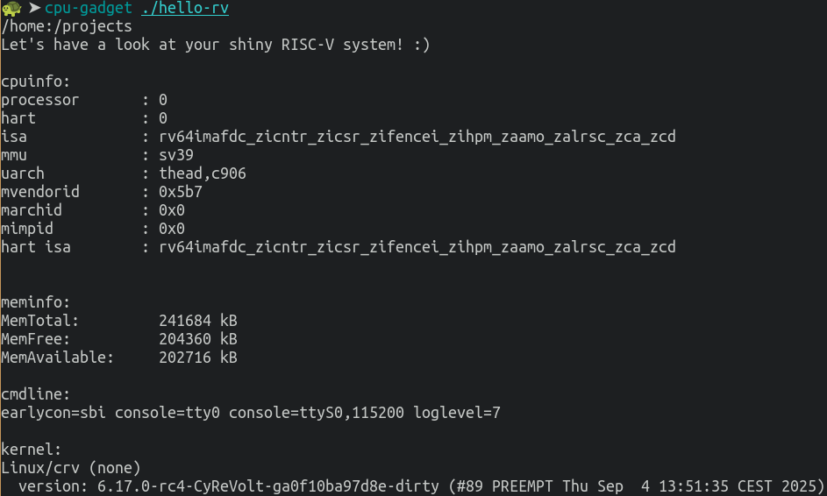The height and width of the screenshot is (496, 827).
Task: Click the isa value string
Action: coord(417,137)
